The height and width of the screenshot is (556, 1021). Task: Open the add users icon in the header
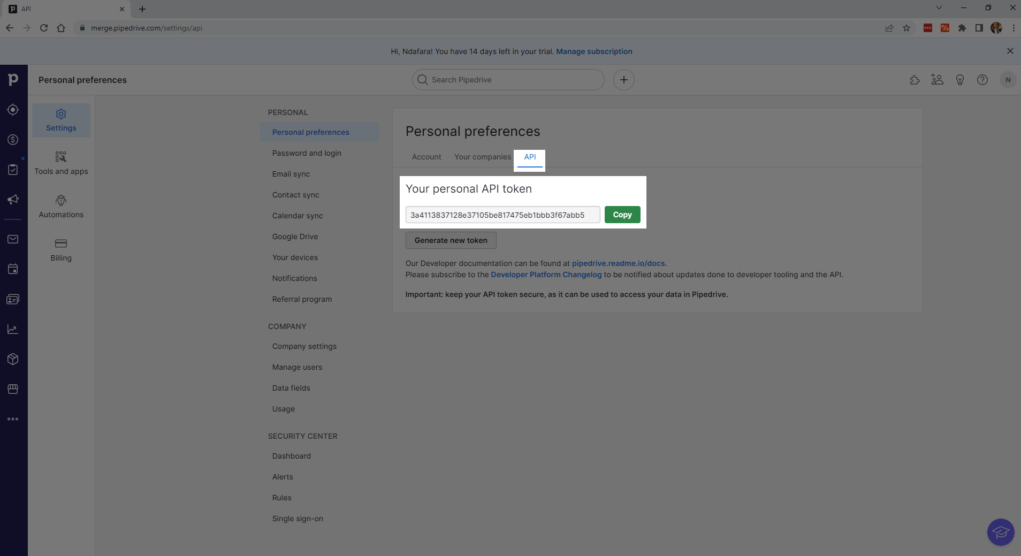point(937,79)
